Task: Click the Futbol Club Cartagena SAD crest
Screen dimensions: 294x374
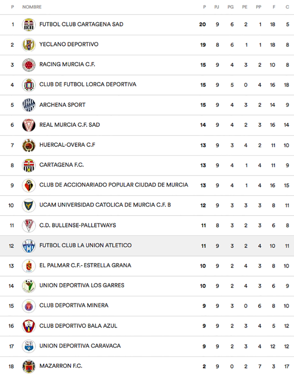Action: 29,24
